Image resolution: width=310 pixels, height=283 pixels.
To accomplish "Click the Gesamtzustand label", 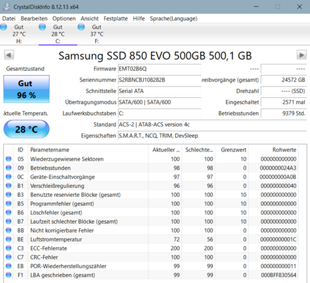I will click(25, 69).
